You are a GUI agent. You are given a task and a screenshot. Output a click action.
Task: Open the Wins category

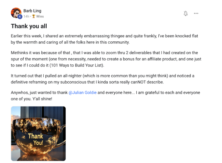click(x=40, y=16)
